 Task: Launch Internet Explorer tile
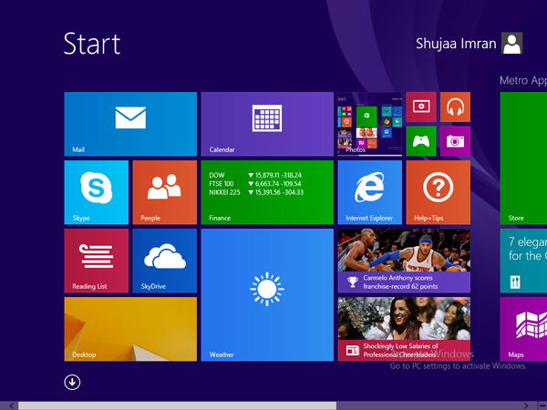370,192
